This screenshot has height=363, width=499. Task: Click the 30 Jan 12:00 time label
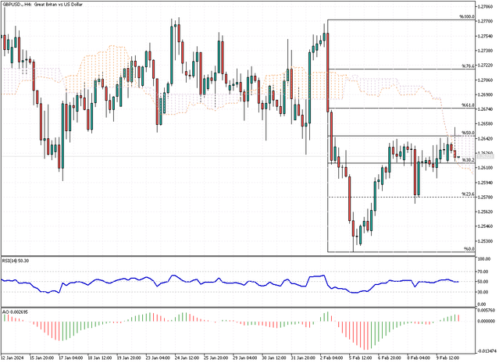(x=274, y=358)
